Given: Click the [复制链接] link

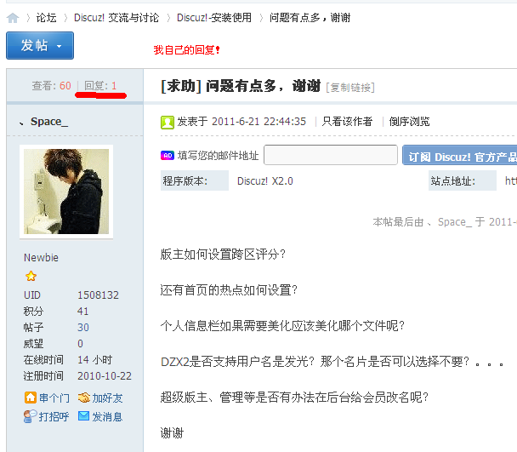Looking at the screenshot, I should 350,88.
